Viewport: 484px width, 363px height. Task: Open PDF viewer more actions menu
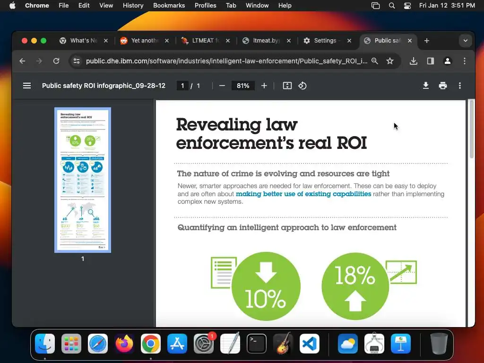click(459, 86)
